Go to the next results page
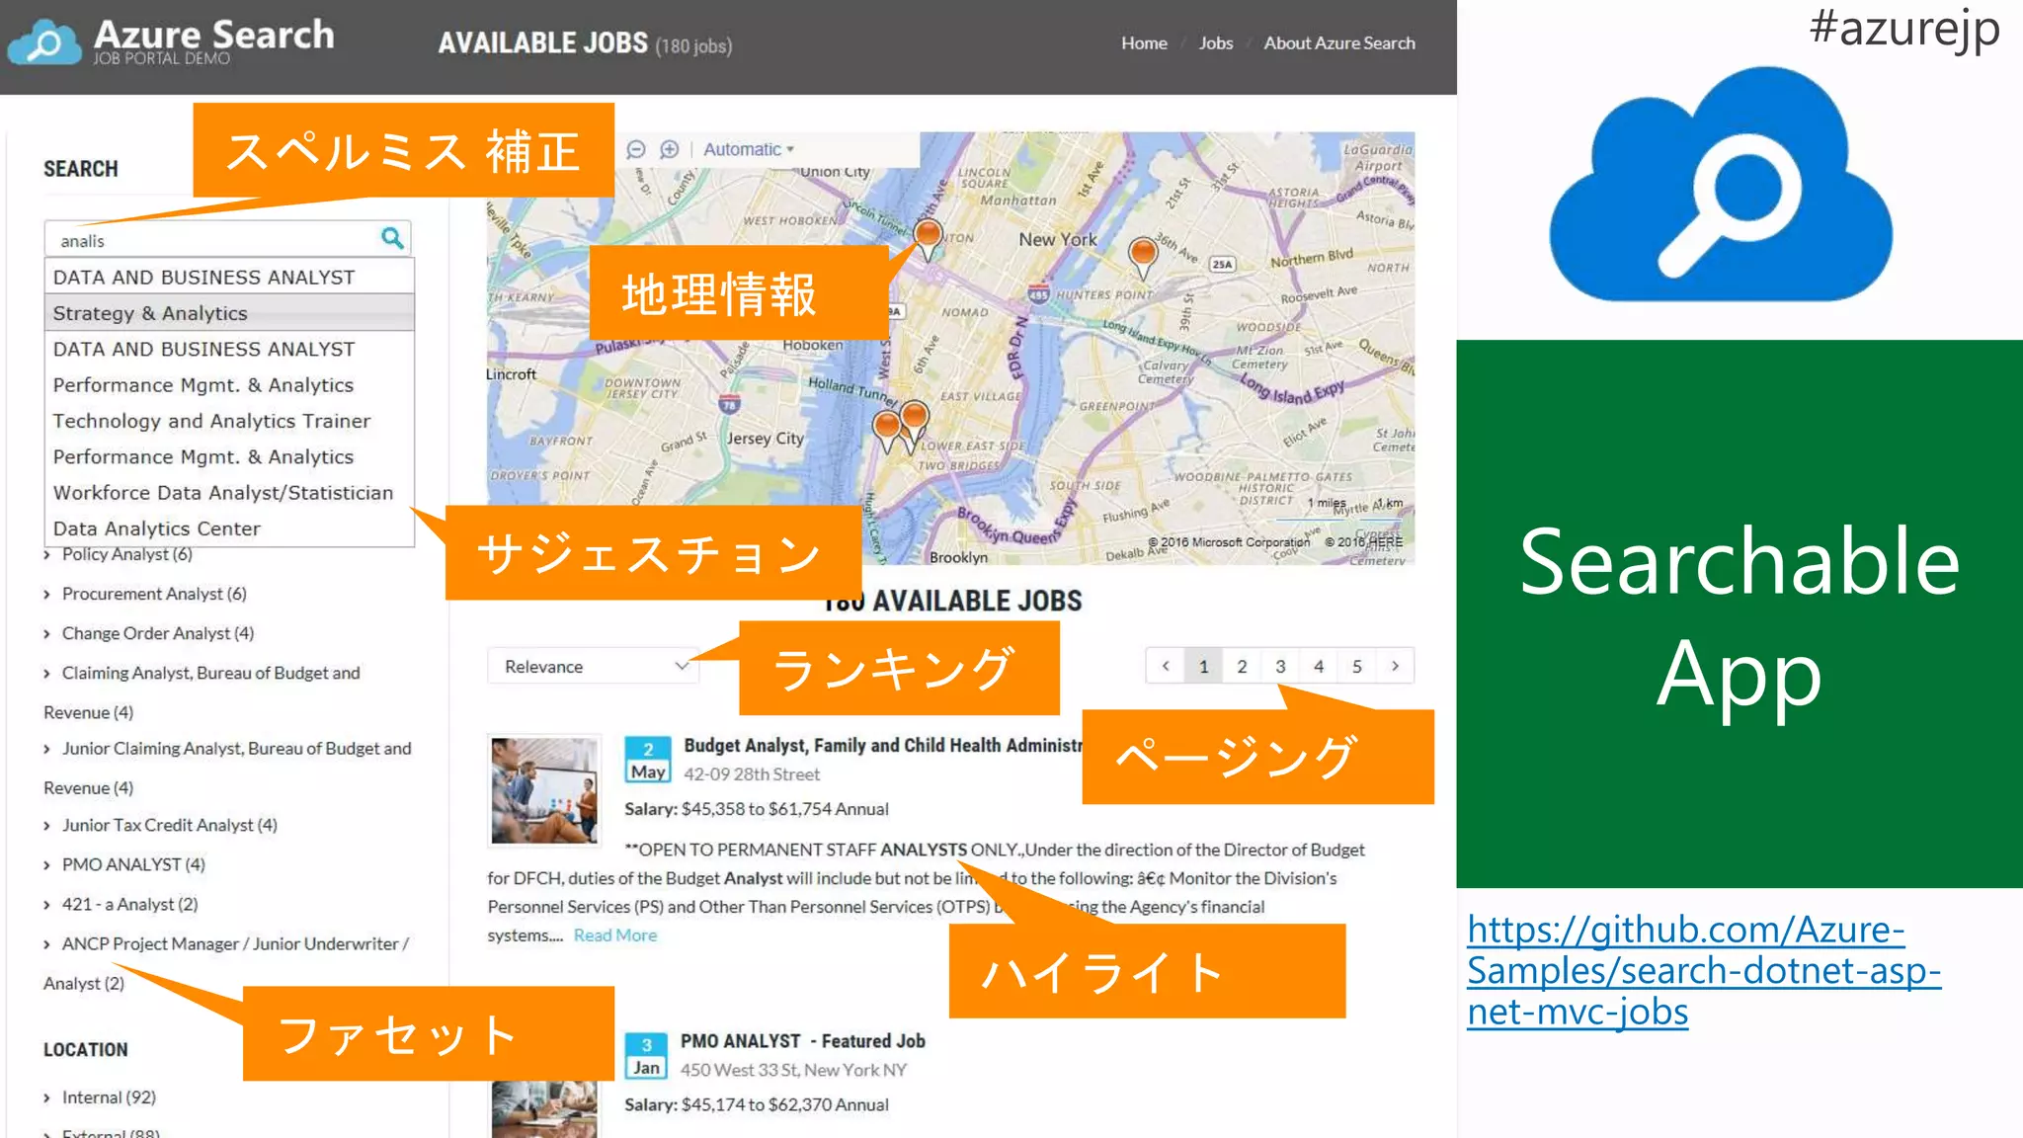The width and height of the screenshot is (2023, 1138). [1395, 666]
